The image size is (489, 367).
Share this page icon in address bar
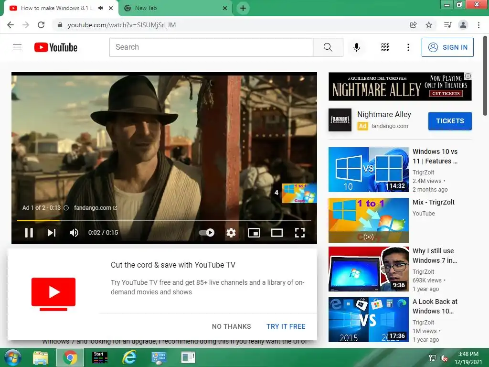413,25
